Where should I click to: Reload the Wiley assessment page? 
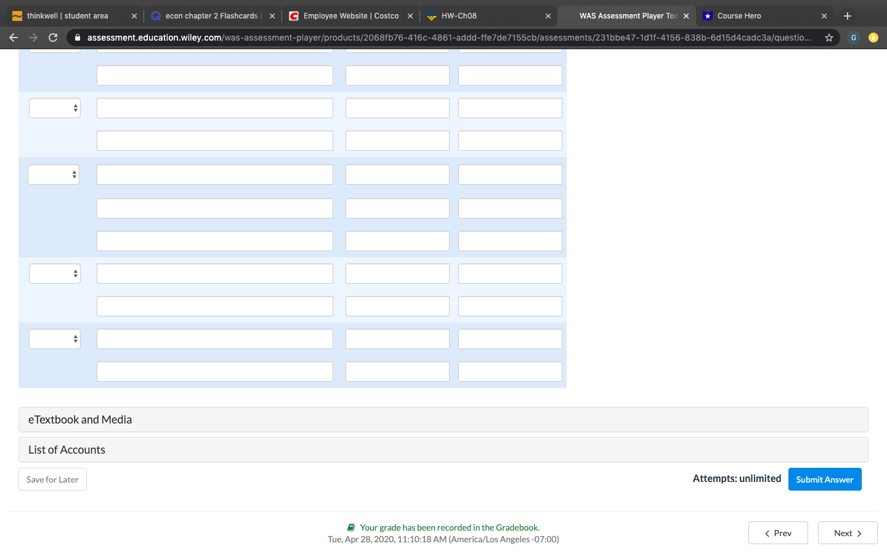53,38
